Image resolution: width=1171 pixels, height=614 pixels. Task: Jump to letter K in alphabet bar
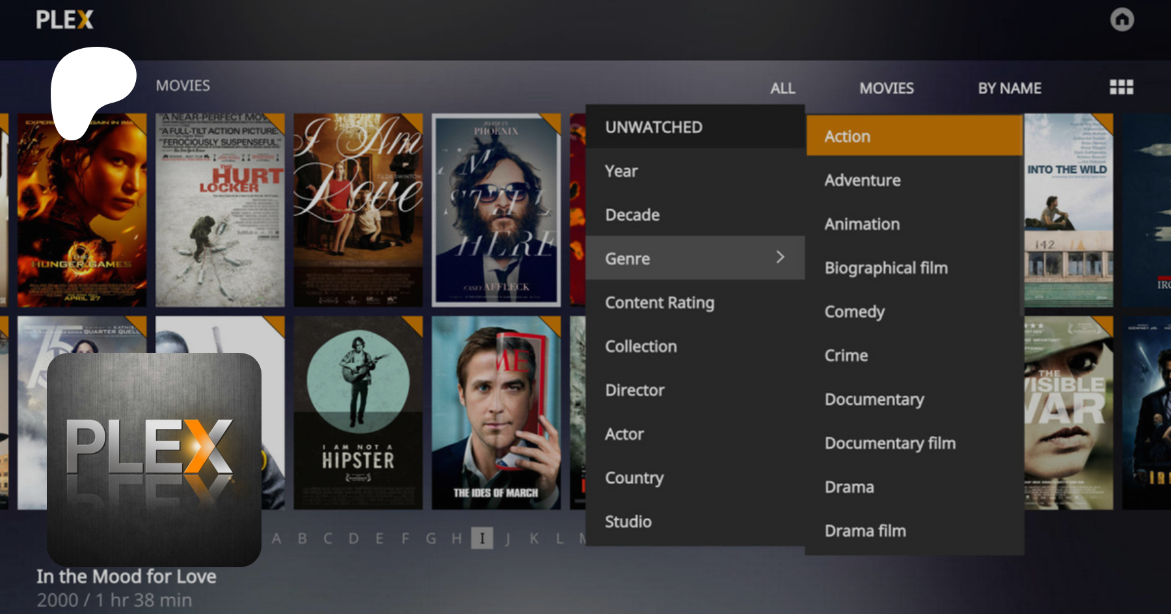click(x=533, y=539)
